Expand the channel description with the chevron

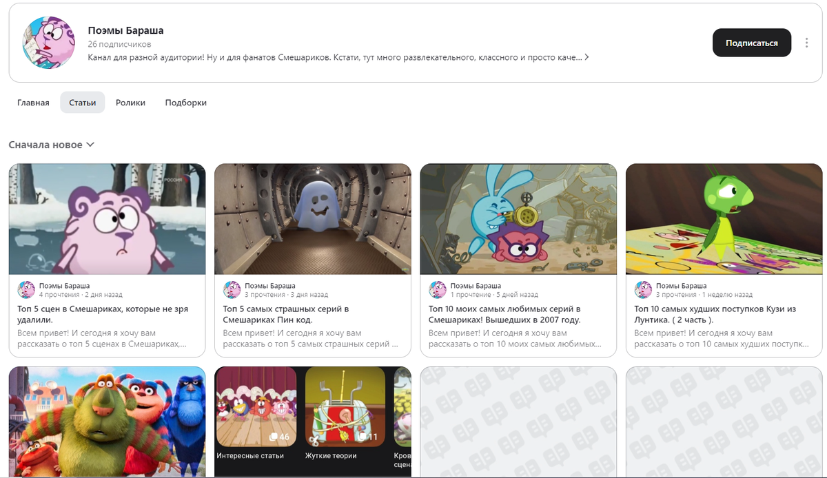586,57
